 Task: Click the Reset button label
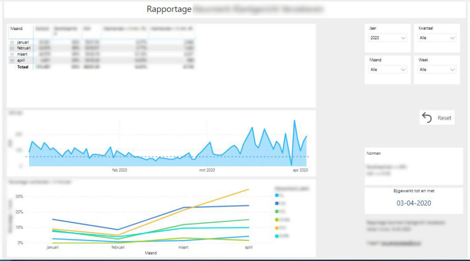[x=444, y=118]
